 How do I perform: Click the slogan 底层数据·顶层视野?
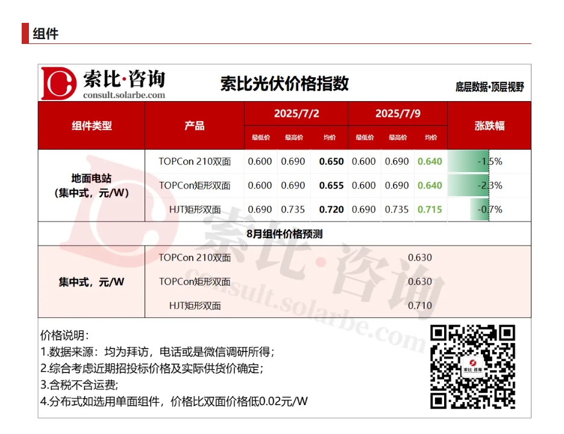(489, 87)
